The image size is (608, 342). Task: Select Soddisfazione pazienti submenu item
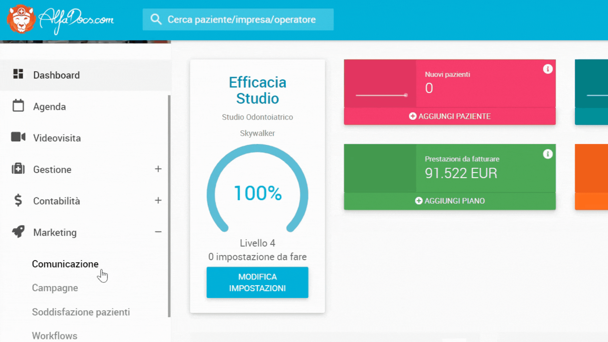pos(81,312)
